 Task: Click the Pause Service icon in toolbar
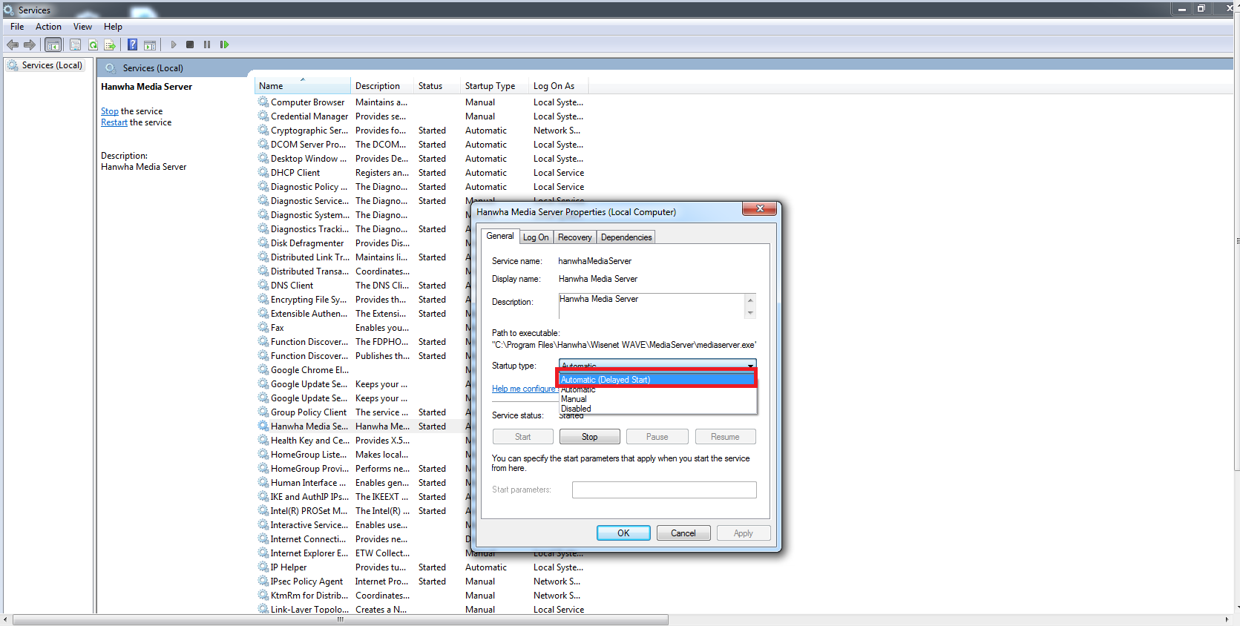(207, 45)
